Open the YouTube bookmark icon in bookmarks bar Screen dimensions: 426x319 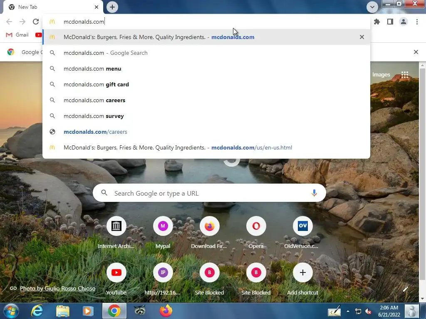38,35
